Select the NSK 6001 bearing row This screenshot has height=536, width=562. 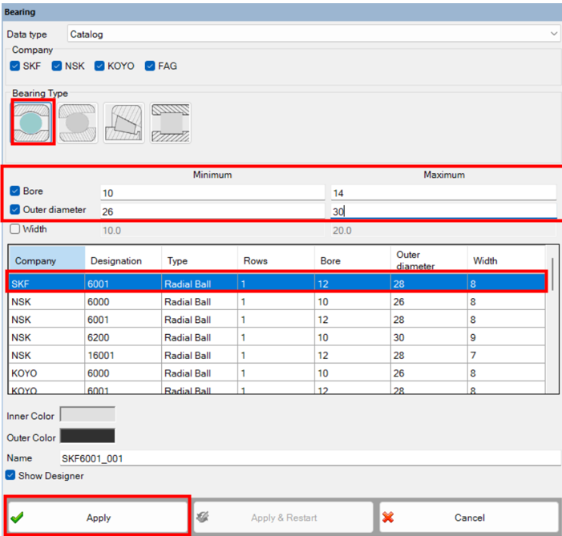[x=277, y=320]
